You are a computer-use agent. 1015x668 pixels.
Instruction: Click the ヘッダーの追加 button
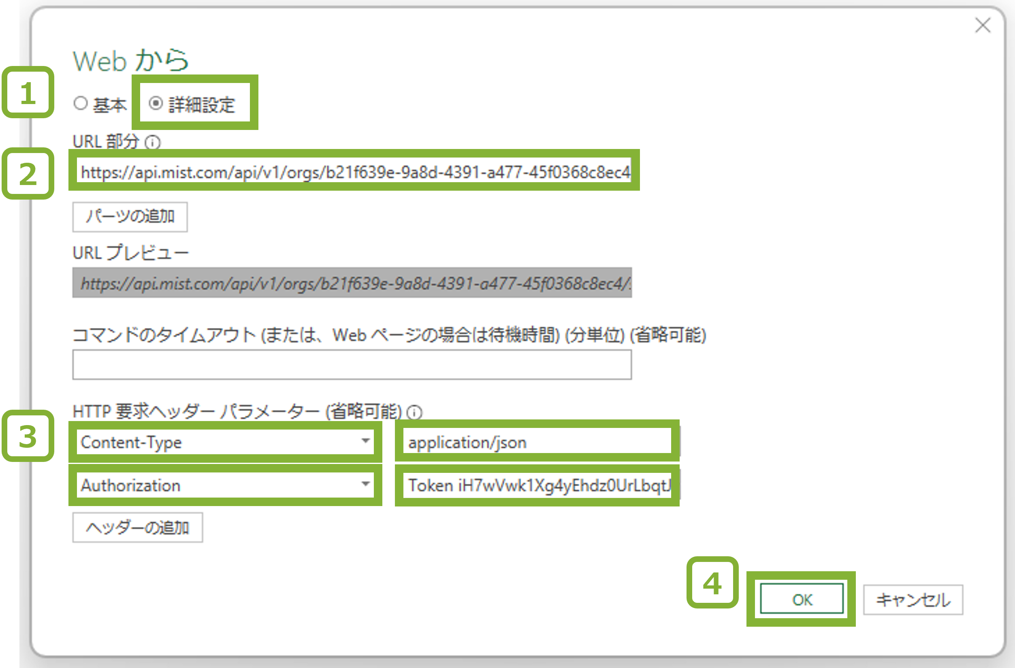(x=137, y=528)
